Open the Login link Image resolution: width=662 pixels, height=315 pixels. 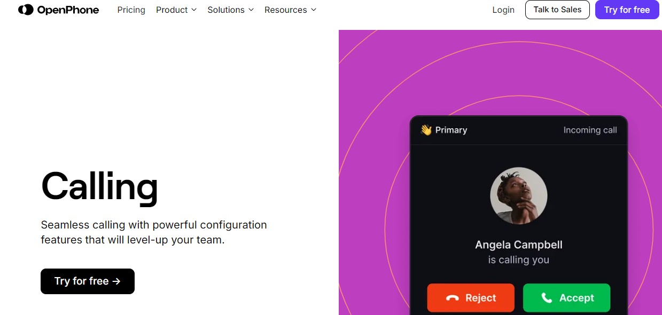click(503, 10)
